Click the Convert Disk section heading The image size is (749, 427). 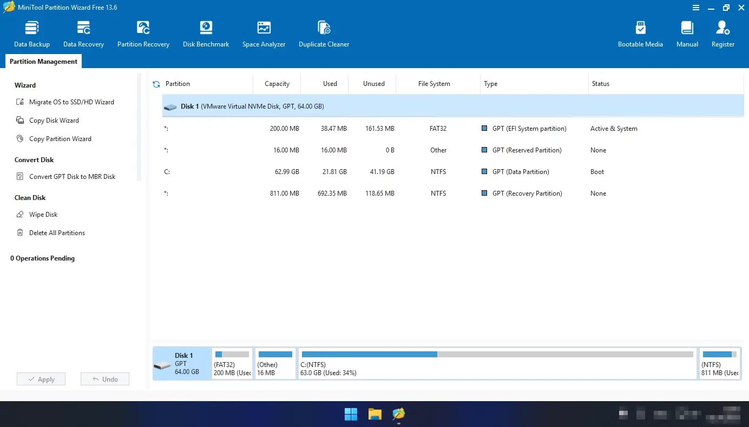[34, 160]
